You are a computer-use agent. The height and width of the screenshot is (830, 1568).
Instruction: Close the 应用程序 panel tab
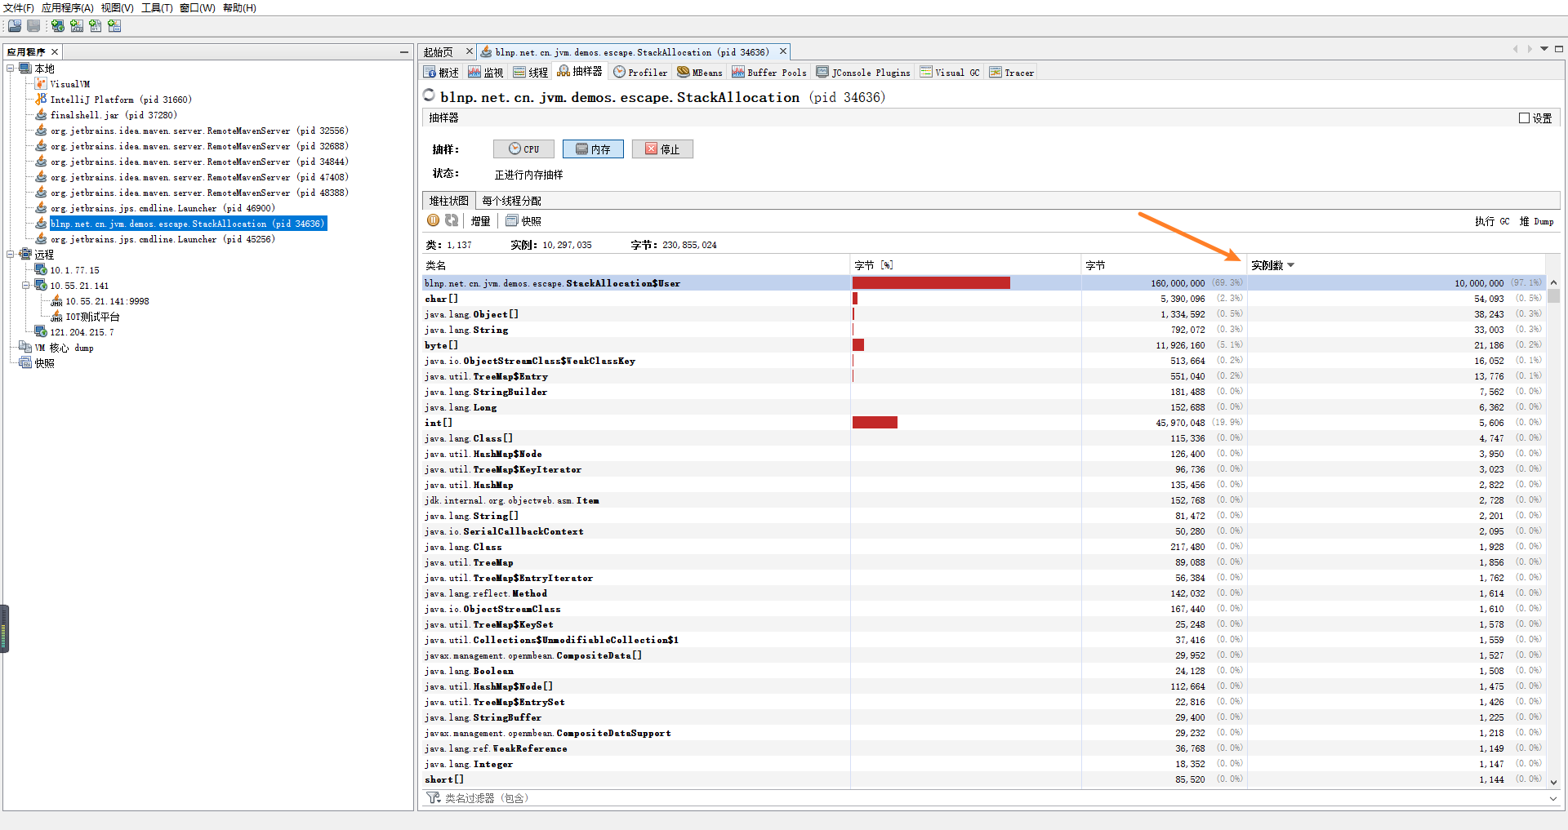click(x=55, y=52)
